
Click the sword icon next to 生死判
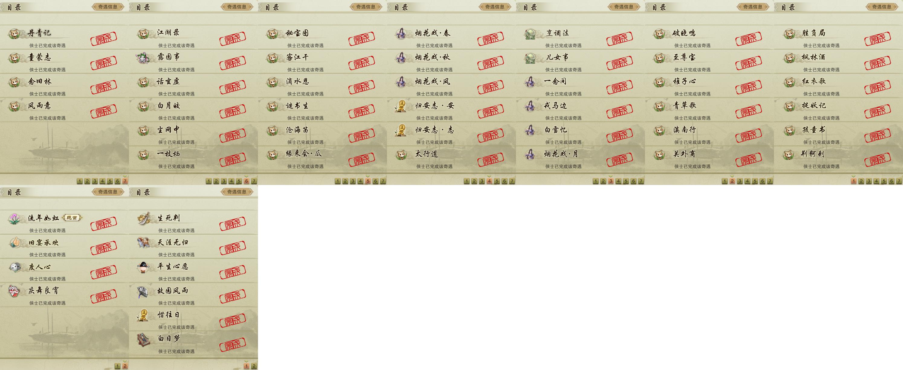coord(144,219)
